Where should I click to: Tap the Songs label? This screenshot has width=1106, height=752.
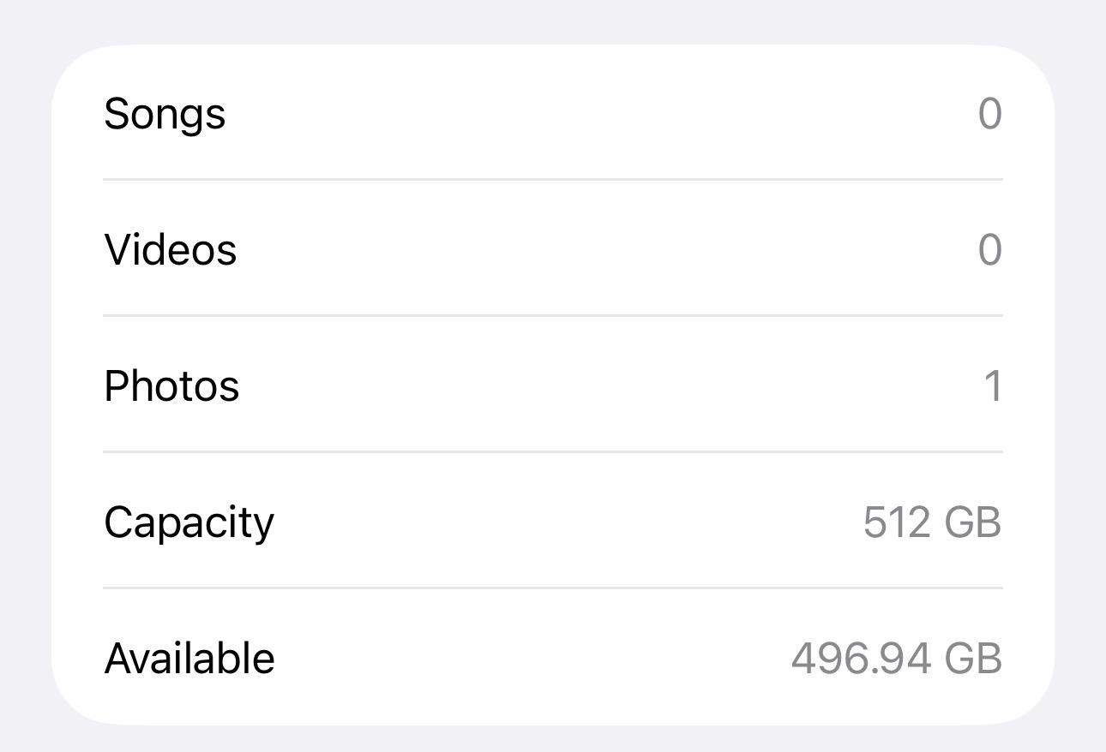pyautogui.click(x=165, y=114)
